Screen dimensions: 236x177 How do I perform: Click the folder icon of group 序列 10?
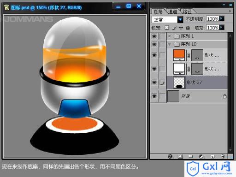point(177,44)
